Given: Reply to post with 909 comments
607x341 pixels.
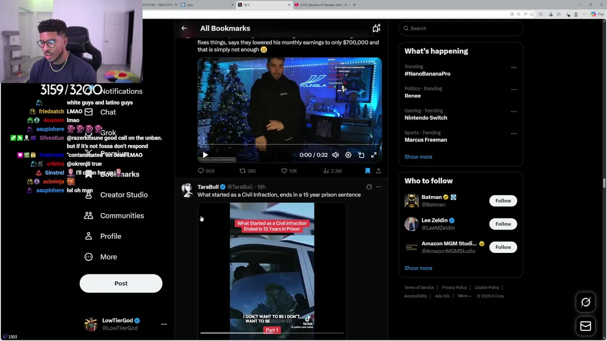Looking at the screenshot, I should click(206, 171).
